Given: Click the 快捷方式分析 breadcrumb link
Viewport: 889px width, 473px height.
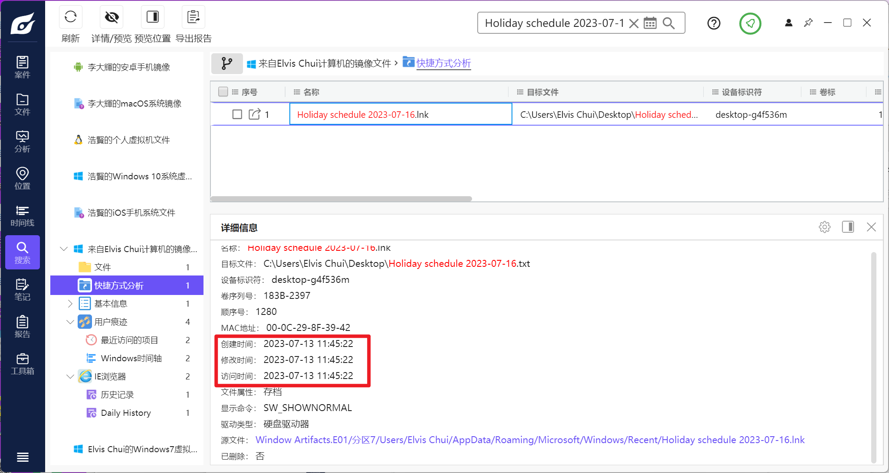Looking at the screenshot, I should pos(443,63).
